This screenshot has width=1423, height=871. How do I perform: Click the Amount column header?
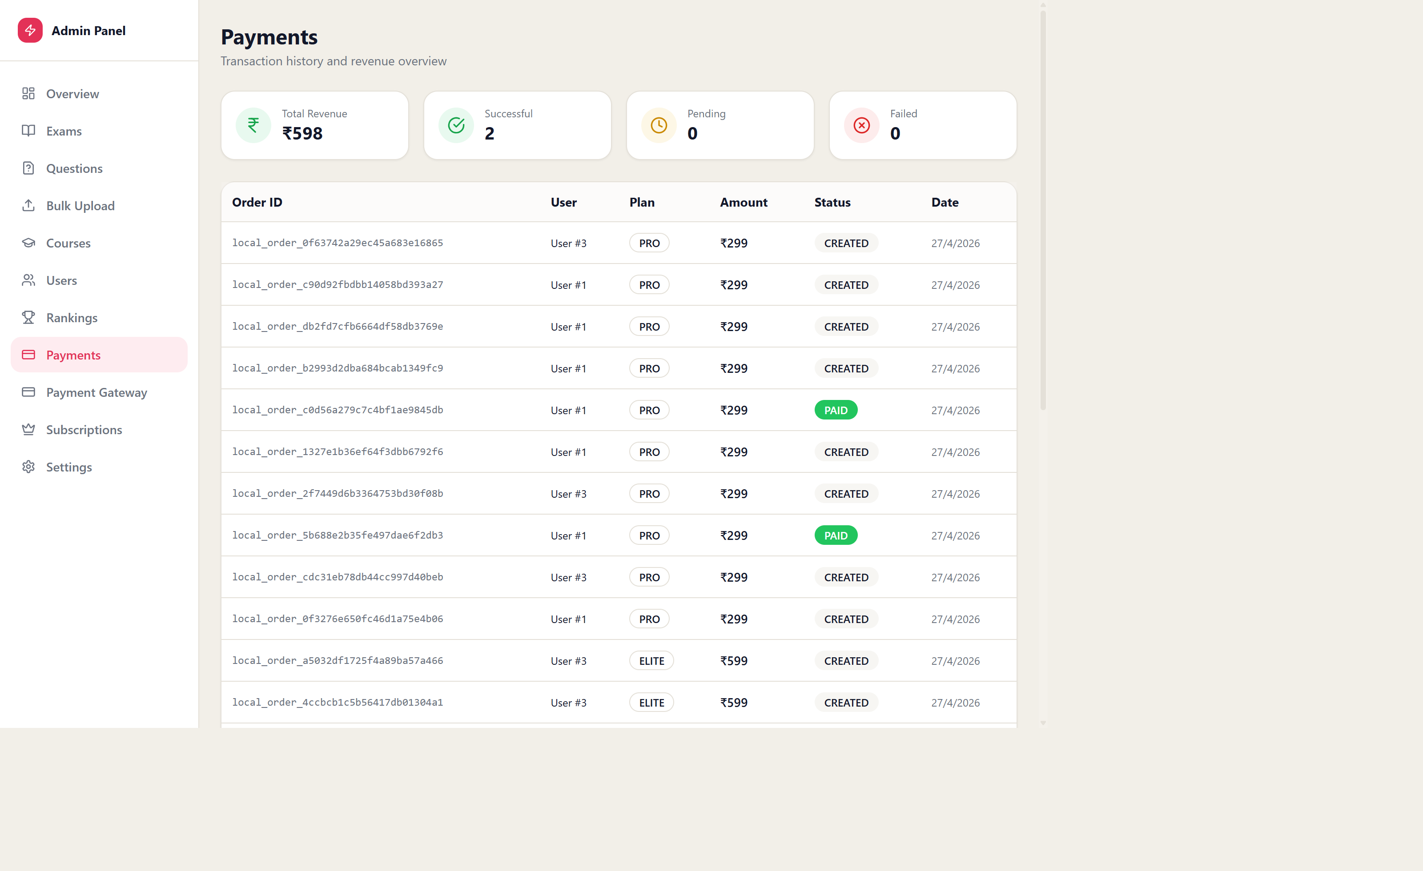coord(743,202)
